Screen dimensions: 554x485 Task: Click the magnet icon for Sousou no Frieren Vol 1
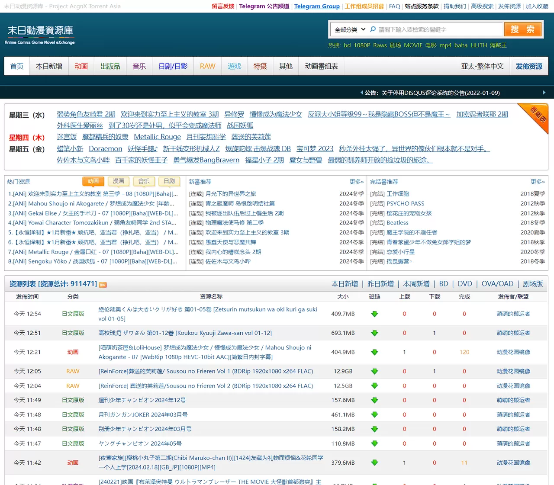tap(374, 371)
